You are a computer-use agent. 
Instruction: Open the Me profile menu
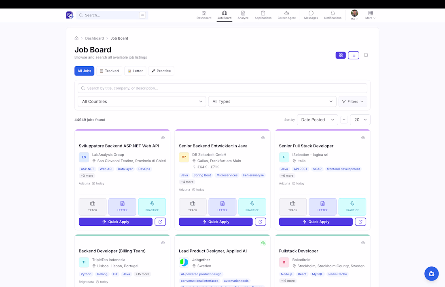tap(354, 15)
